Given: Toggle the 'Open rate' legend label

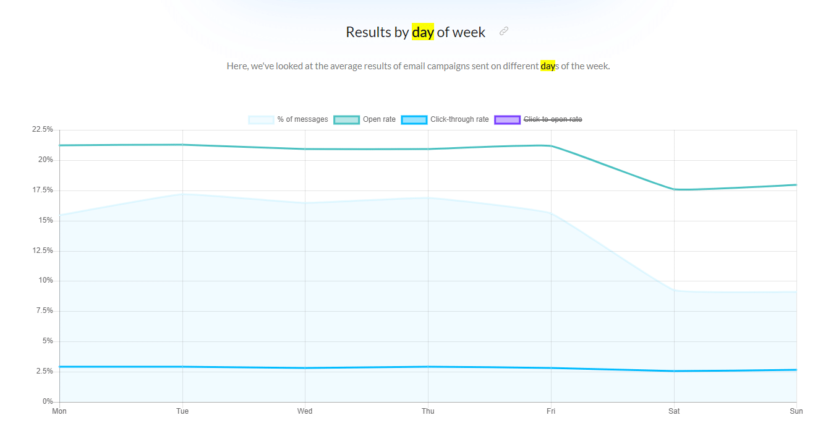Looking at the screenshot, I should [379, 119].
